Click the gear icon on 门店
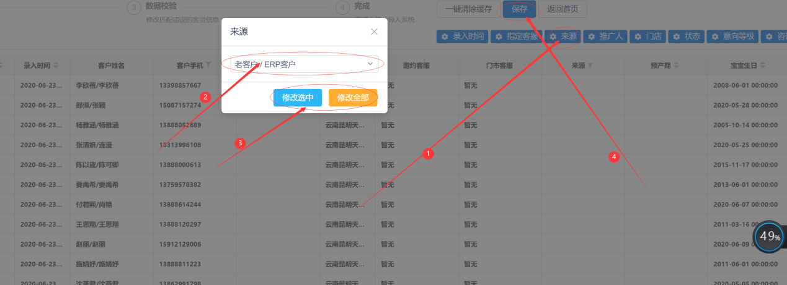The image size is (787, 285). (x=638, y=37)
